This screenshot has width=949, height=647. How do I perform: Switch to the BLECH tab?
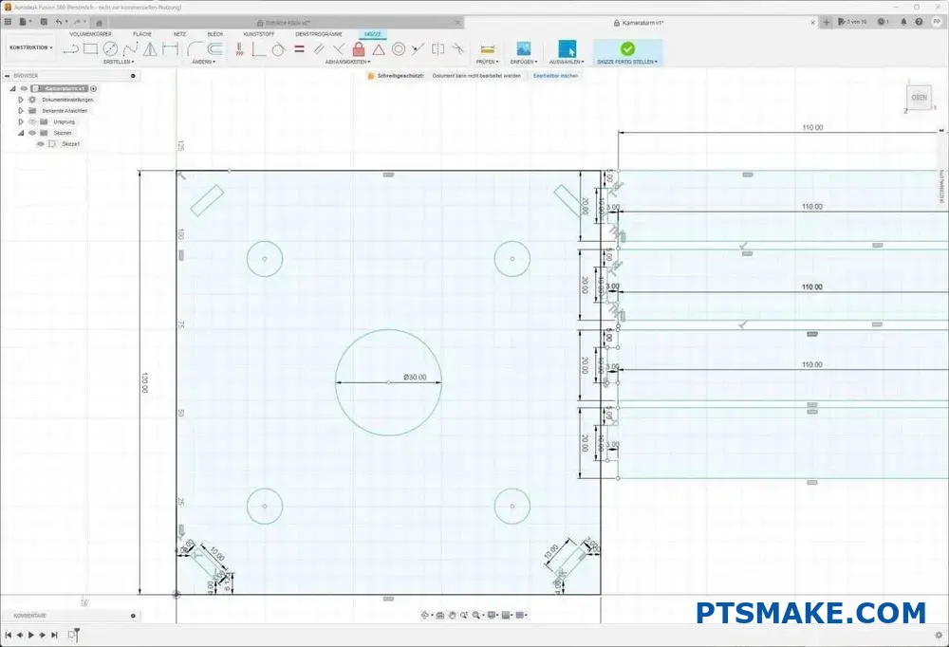pyautogui.click(x=214, y=34)
